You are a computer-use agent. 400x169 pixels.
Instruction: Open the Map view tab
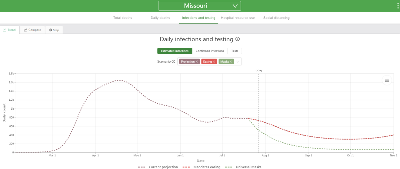tap(54, 30)
